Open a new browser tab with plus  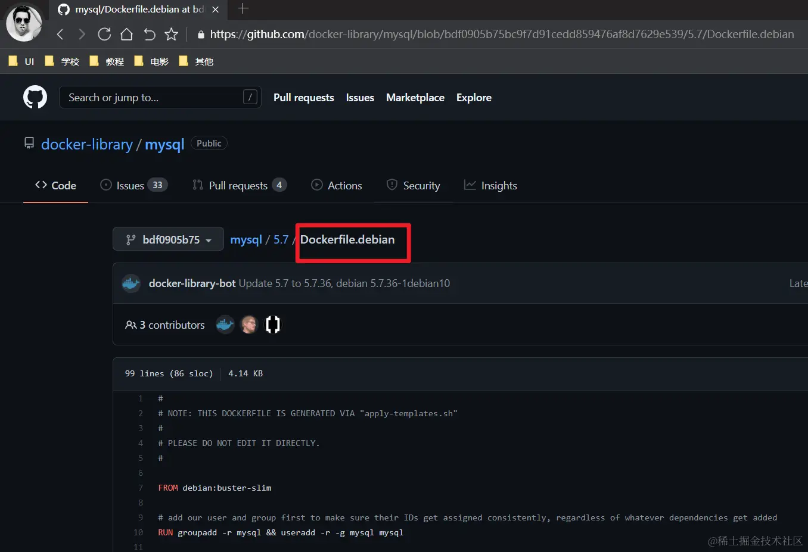pyautogui.click(x=243, y=9)
